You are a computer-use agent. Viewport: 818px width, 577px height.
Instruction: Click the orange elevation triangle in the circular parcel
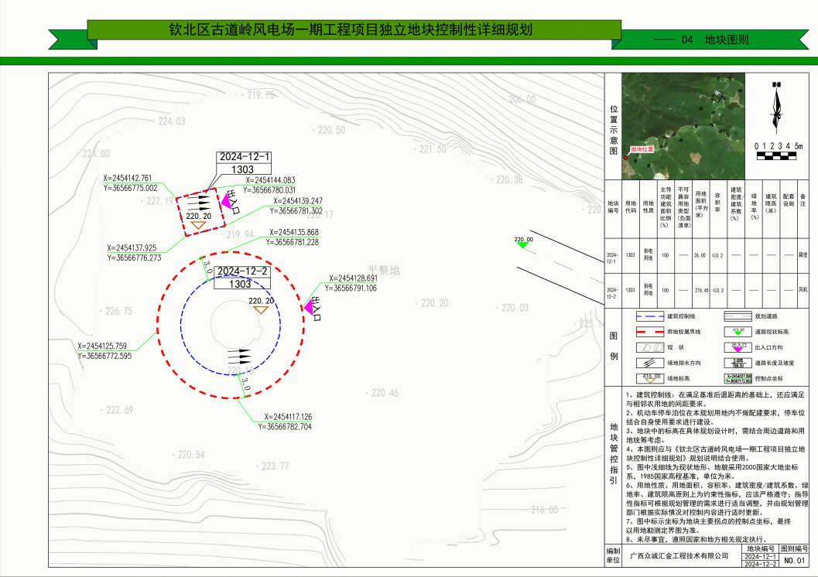coord(262,310)
